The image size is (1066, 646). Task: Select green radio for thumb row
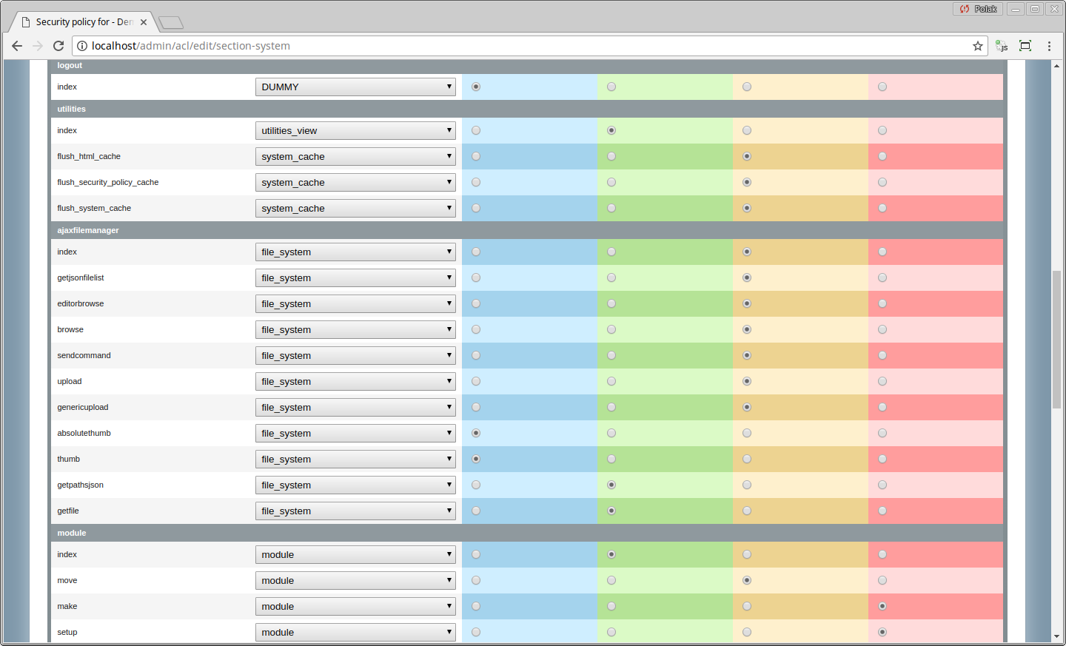(611, 459)
